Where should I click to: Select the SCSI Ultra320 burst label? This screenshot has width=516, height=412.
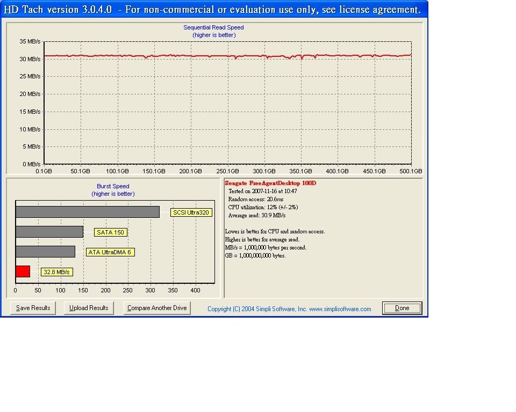[191, 212]
